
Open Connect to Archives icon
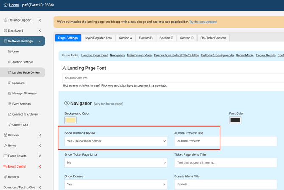[10, 114]
